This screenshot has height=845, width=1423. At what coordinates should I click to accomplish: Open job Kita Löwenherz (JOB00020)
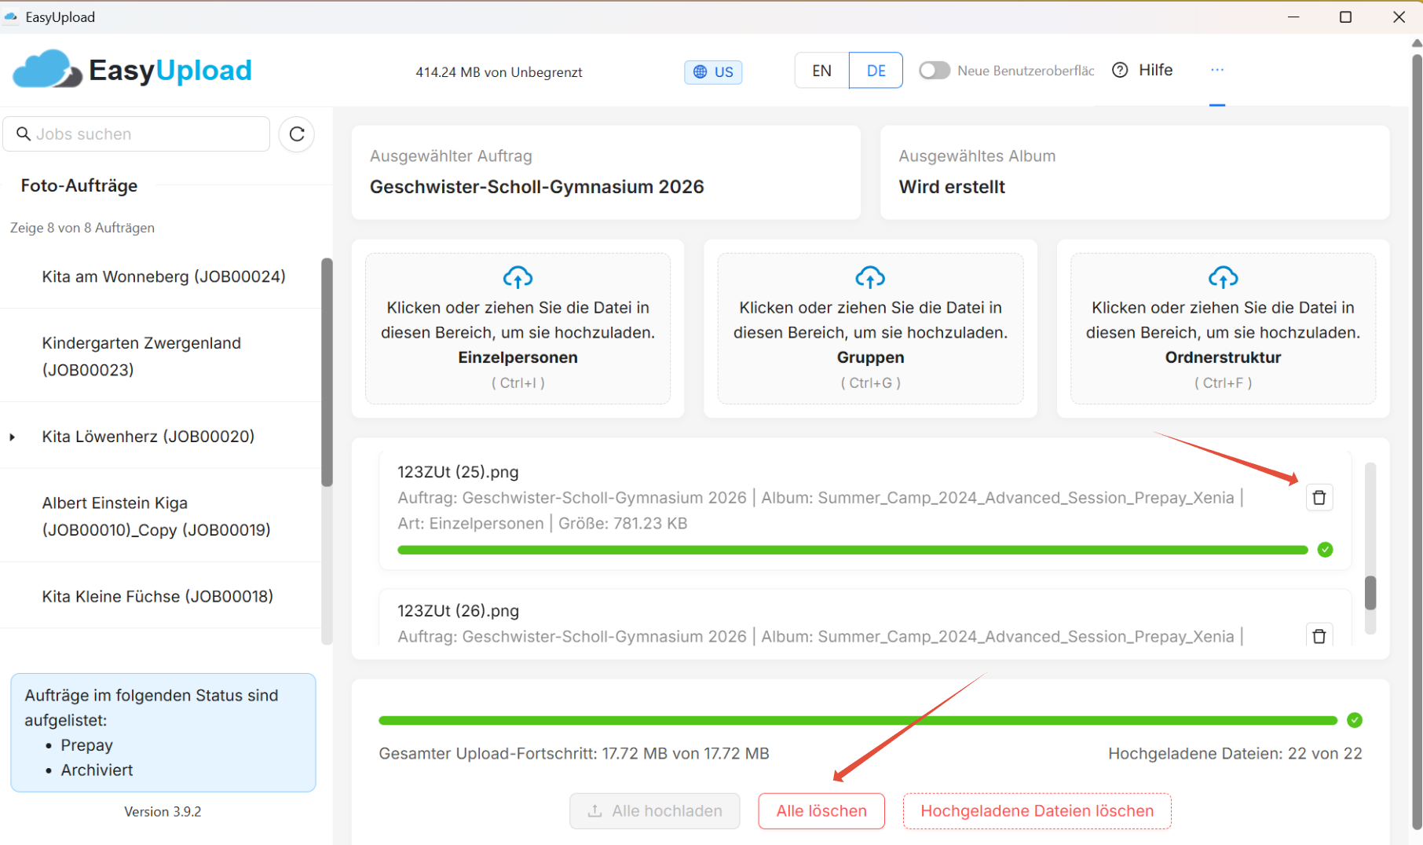pyautogui.click(x=148, y=437)
